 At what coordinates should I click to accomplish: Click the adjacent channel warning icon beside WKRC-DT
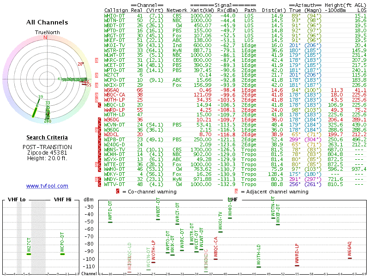[96, 60]
